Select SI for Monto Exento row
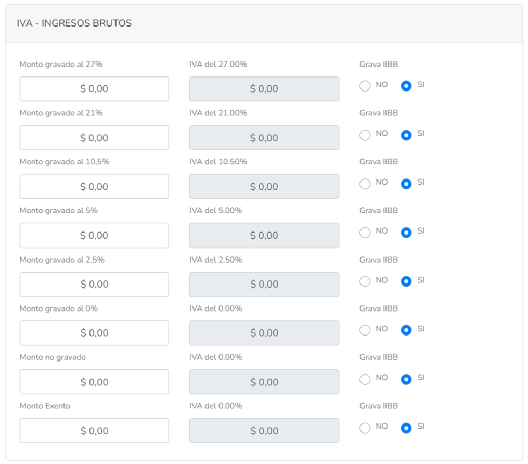Viewport: 528px width, 464px height. pos(406,428)
